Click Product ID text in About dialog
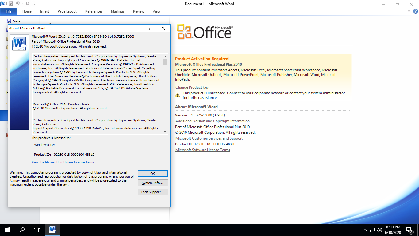 click(64, 155)
